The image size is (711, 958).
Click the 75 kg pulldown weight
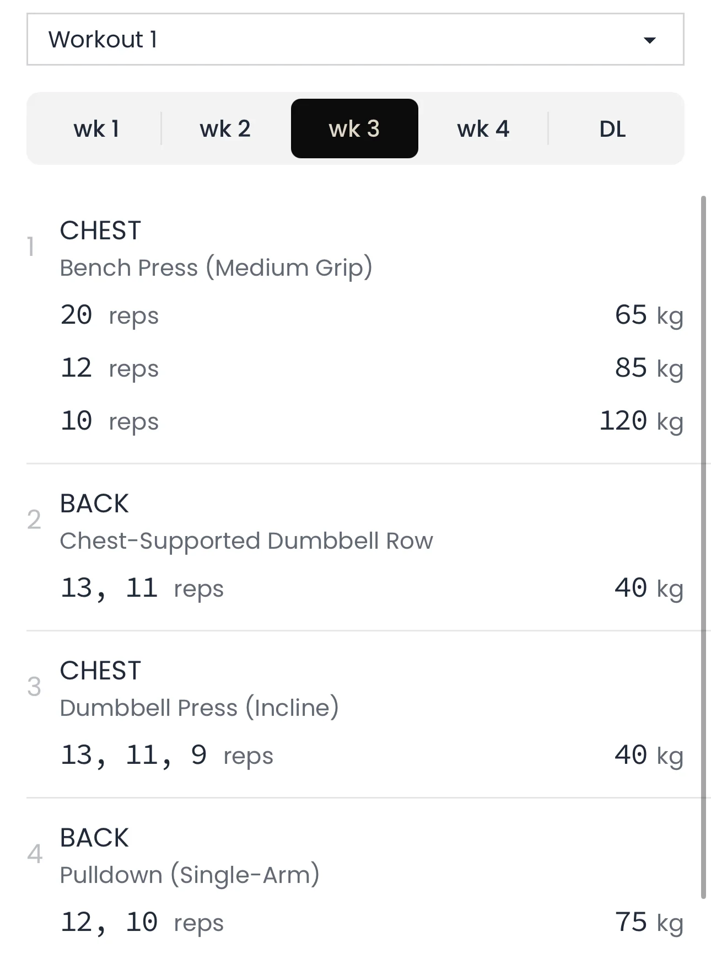648,923
